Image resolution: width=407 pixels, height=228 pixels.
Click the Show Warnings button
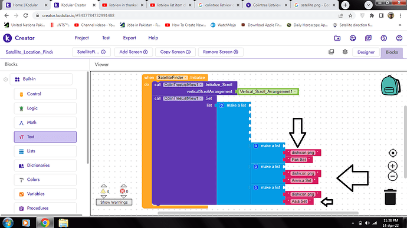coord(114,202)
